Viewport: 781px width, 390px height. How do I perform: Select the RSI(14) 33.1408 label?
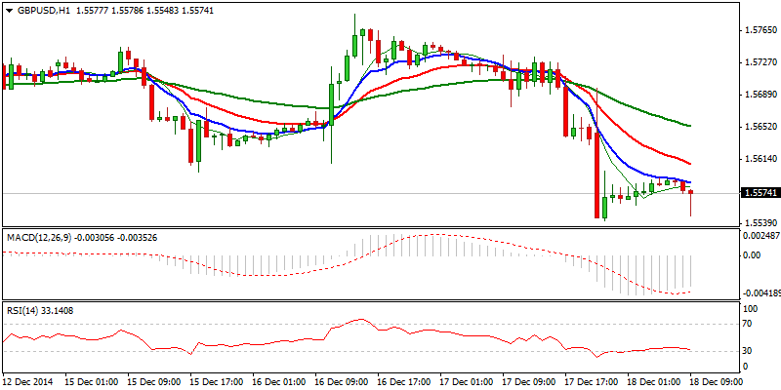39,311
